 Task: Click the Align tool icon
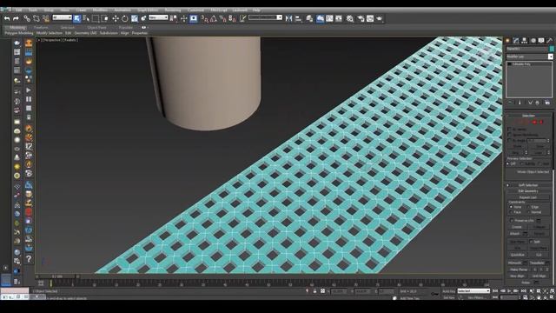click(298, 18)
